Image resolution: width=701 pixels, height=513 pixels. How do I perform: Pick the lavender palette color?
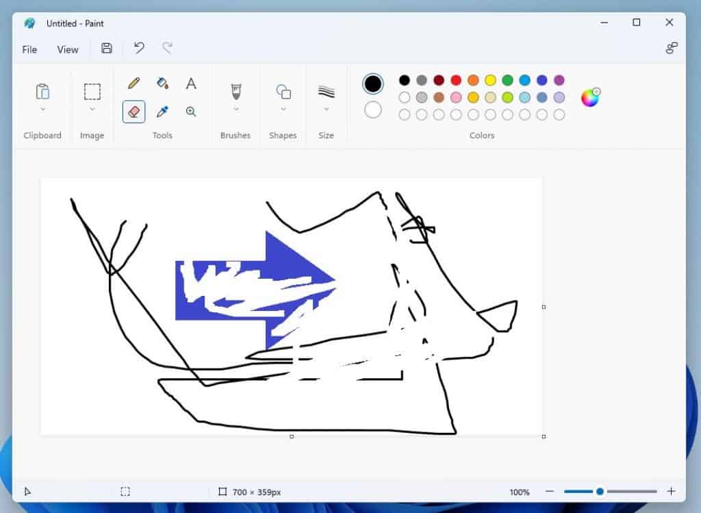pos(559,97)
